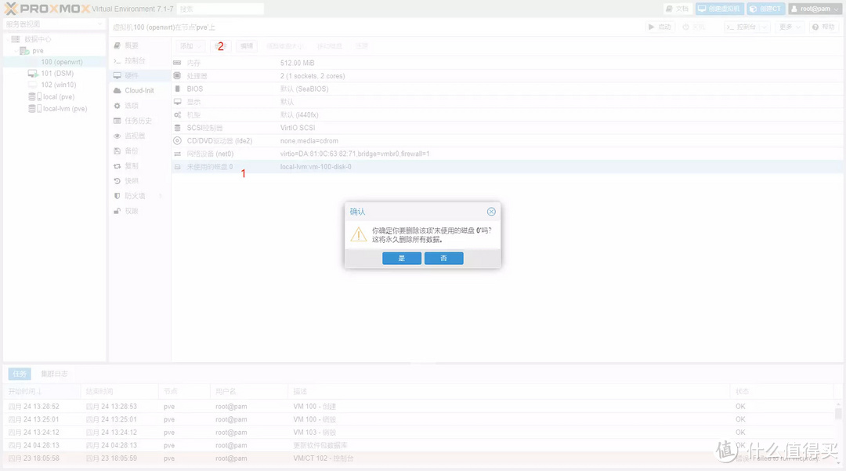The width and height of the screenshot is (846, 471).
Task: Open 备份 backup floppy icon tab
Action: 117,151
